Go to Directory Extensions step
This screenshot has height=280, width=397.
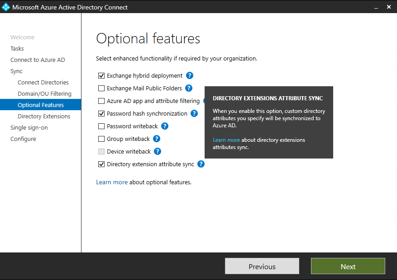(44, 116)
